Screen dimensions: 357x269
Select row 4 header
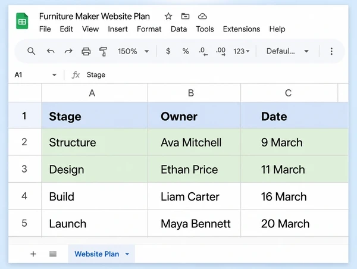25,196
